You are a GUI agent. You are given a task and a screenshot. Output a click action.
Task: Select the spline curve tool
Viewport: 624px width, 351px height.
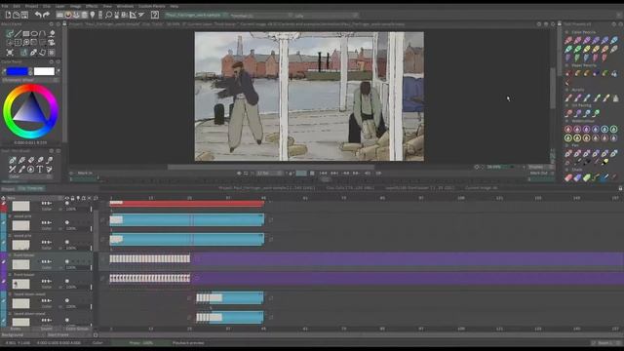tap(43, 33)
